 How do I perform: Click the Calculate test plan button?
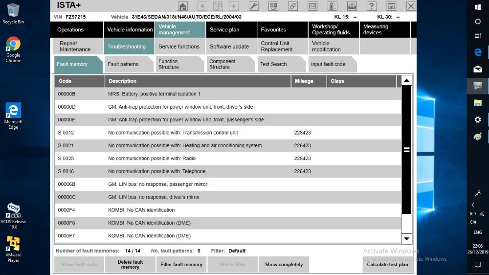[x=387, y=264]
